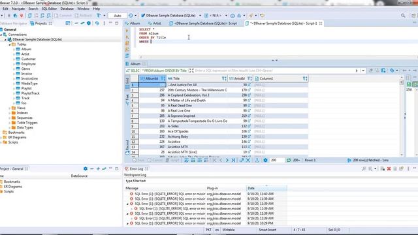This screenshot has width=418, height=235.
Task: Apply filter with the play arrow icon
Action: pyautogui.click(x=357, y=70)
